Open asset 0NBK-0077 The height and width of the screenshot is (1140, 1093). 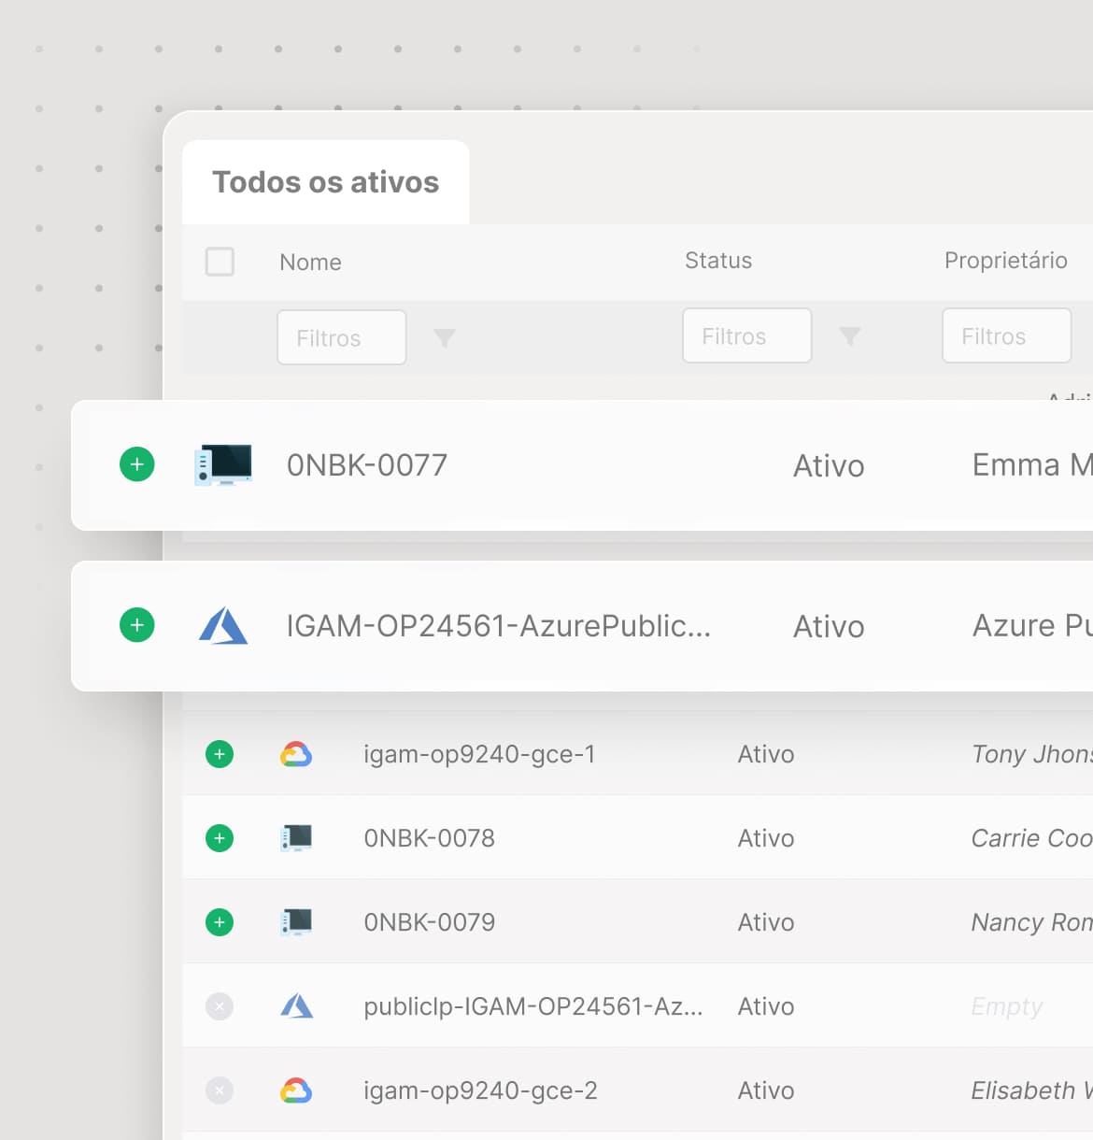367,464
